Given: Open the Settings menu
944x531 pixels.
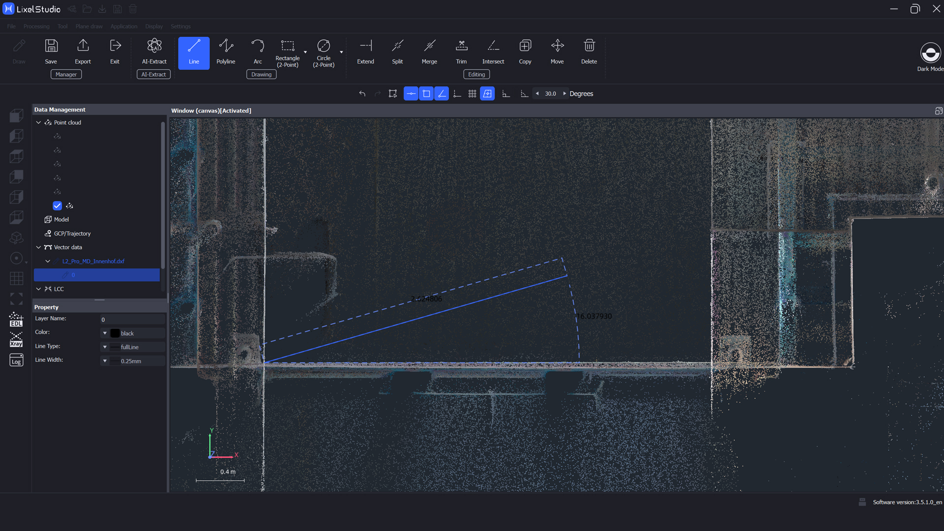Looking at the screenshot, I should point(180,27).
